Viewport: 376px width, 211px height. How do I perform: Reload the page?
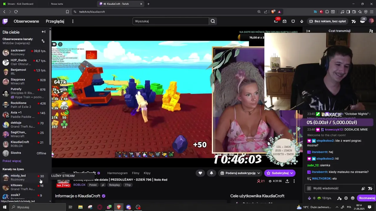tap(16, 12)
